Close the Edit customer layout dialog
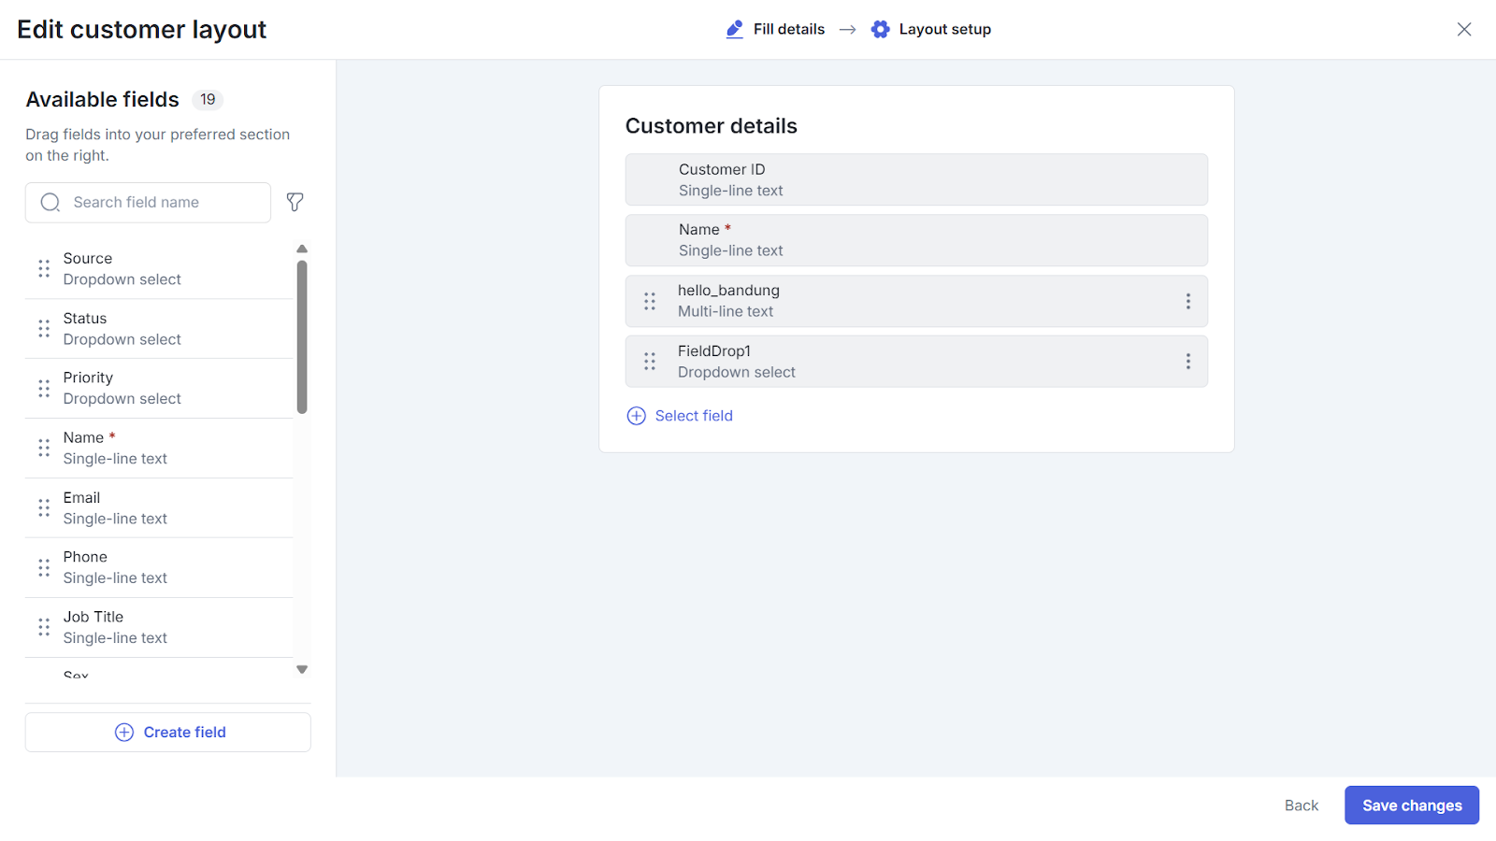 coord(1463,30)
